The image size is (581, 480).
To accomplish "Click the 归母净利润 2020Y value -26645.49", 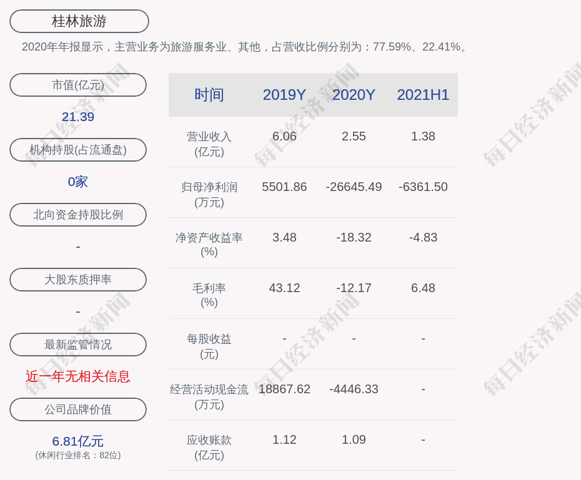I will pyautogui.click(x=354, y=187).
